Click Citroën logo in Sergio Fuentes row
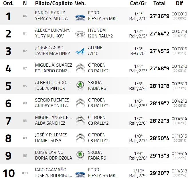 [80, 103]
